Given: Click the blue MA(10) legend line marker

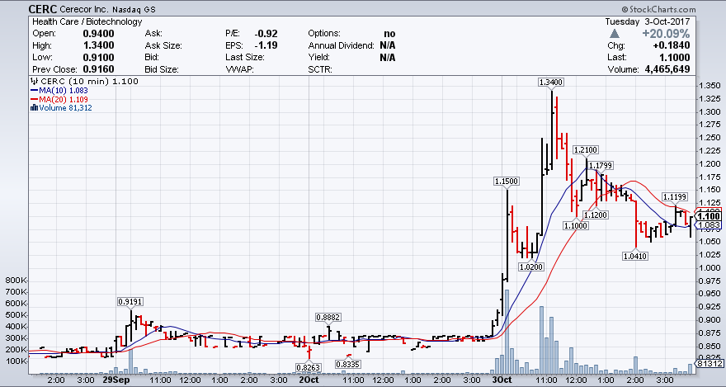Looking at the screenshot, I should point(32,90).
